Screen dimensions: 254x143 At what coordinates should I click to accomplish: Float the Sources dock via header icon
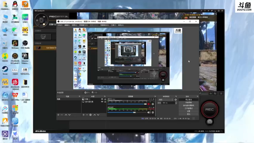coord(105,97)
